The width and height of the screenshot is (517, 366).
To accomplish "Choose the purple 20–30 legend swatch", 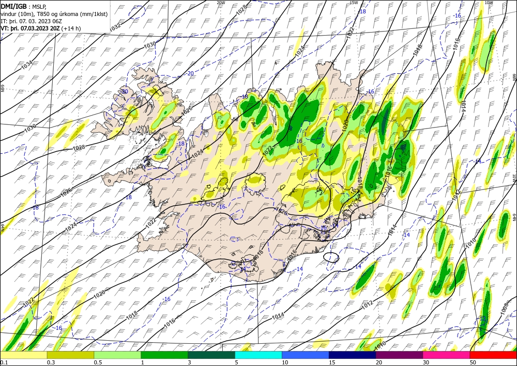I will [399, 355].
